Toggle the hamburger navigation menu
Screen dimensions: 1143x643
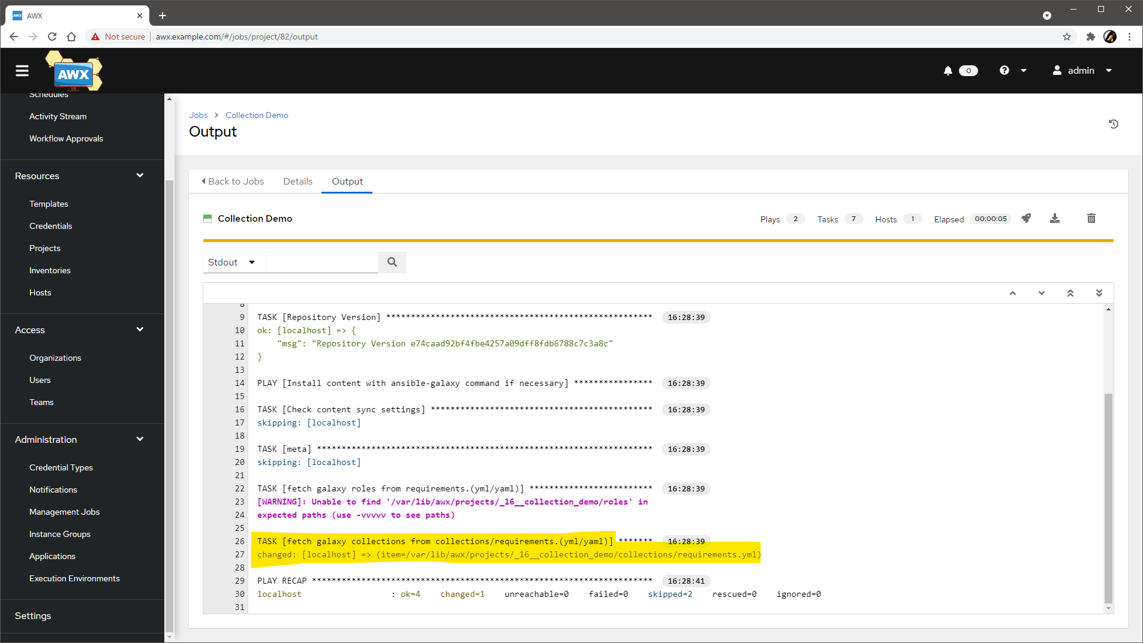22,71
